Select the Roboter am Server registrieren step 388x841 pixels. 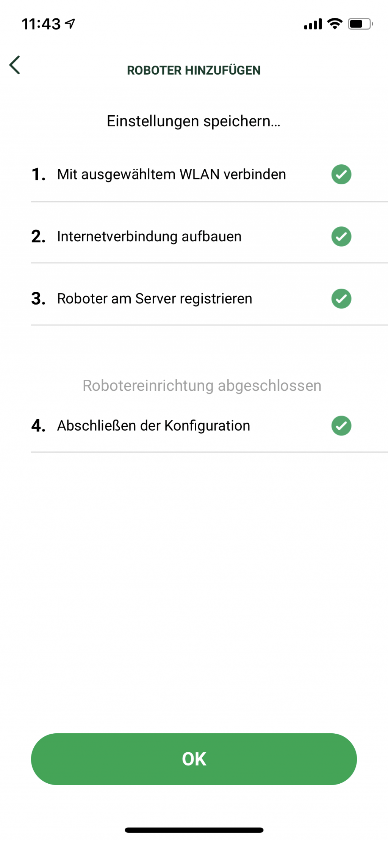(154, 299)
